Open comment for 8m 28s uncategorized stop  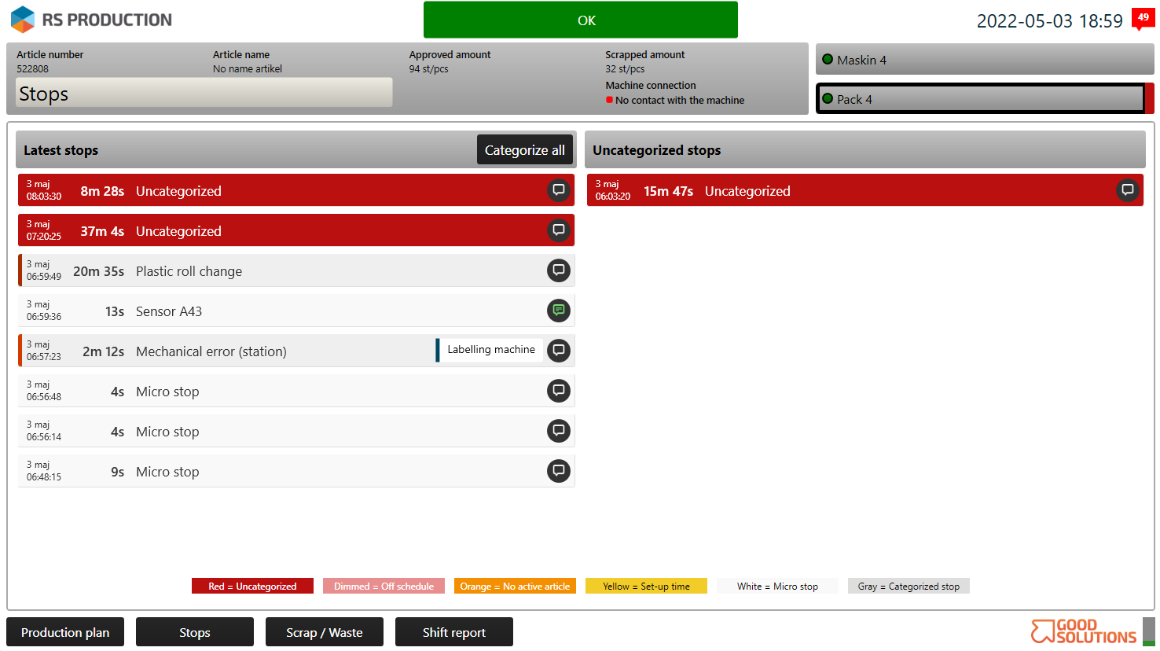pyautogui.click(x=558, y=190)
